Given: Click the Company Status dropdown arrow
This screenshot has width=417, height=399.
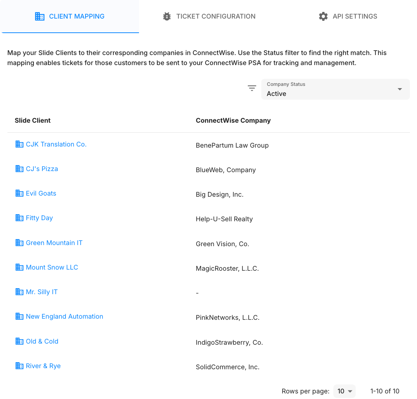Looking at the screenshot, I should pyautogui.click(x=400, y=89).
